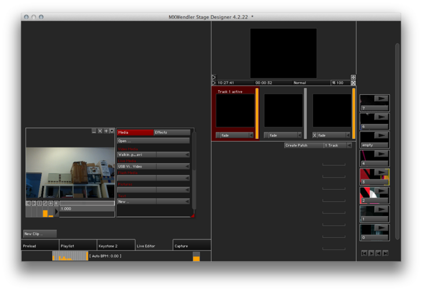Play preset 6 with its arrow button
This screenshot has height=291, width=422.
(x=381, y=117)
